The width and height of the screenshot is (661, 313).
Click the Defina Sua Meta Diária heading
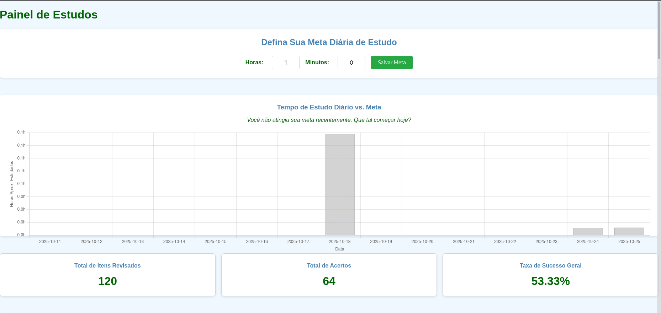(329, 42)
